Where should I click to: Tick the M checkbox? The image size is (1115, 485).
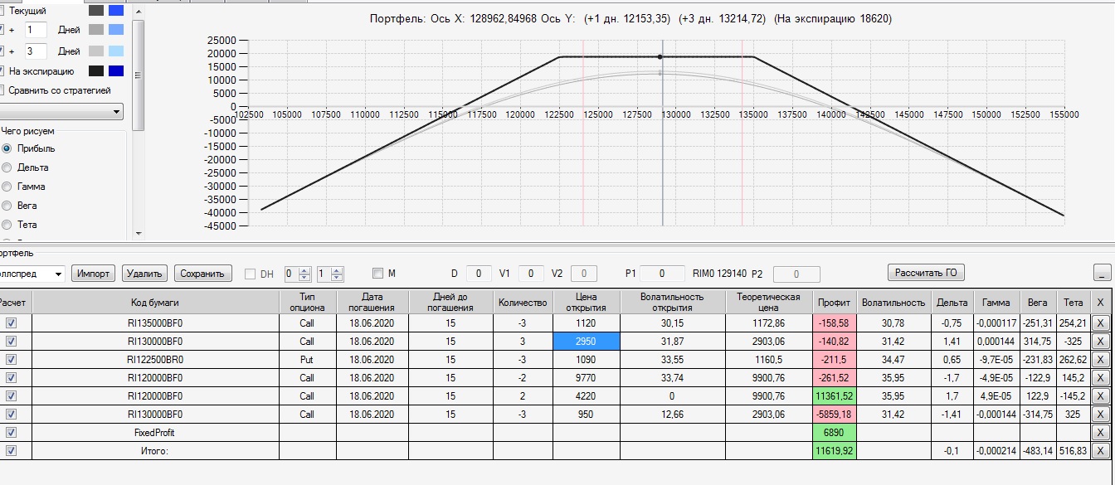coord(377,273)
